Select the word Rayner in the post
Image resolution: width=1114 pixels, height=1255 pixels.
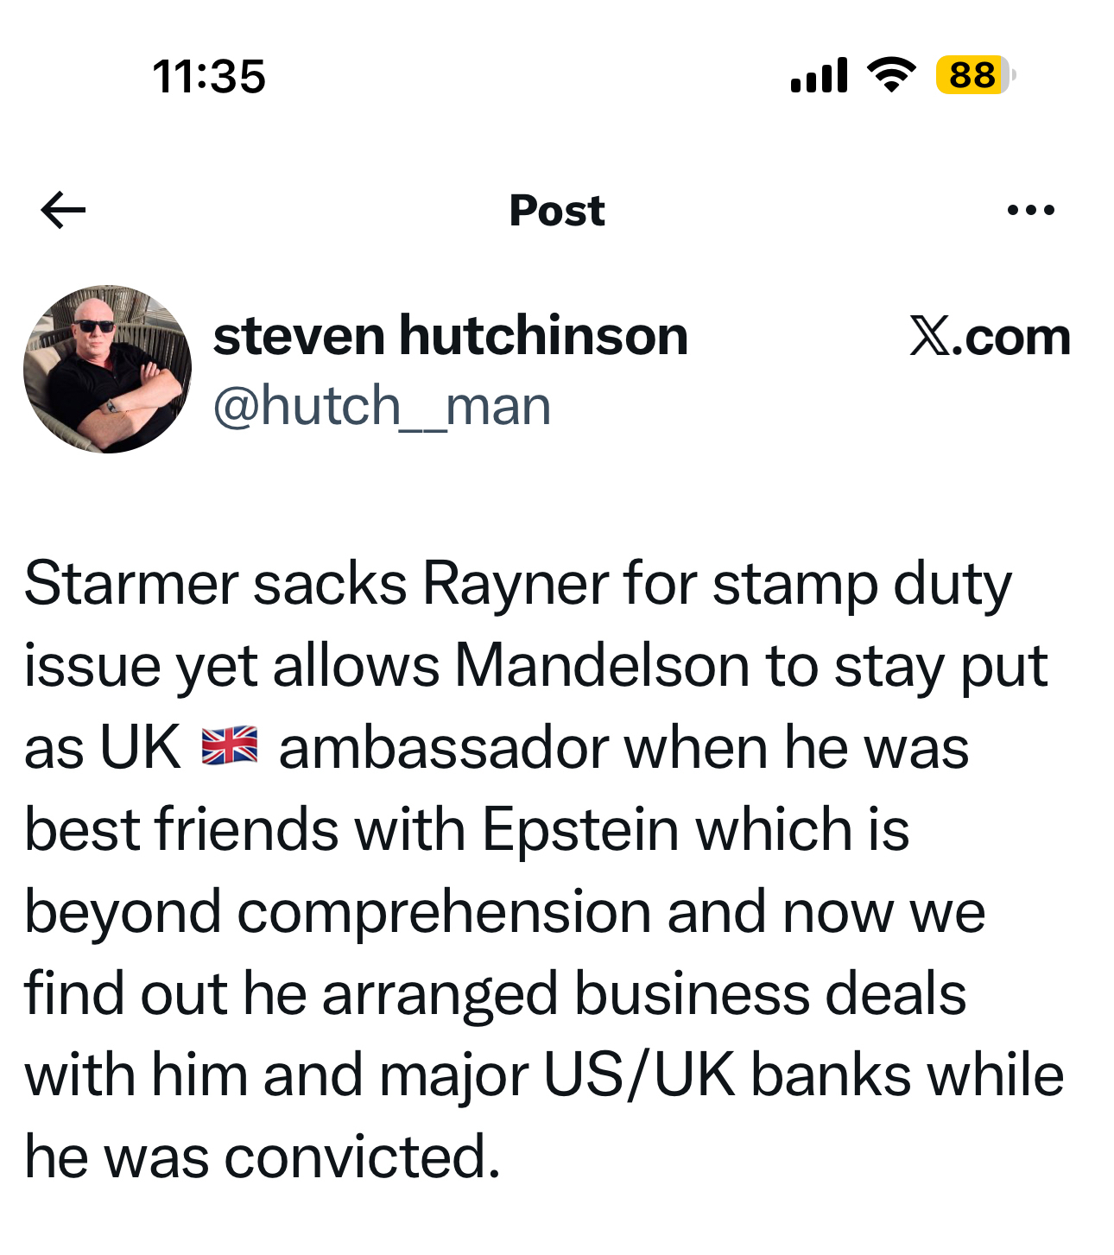click(516, 586)
